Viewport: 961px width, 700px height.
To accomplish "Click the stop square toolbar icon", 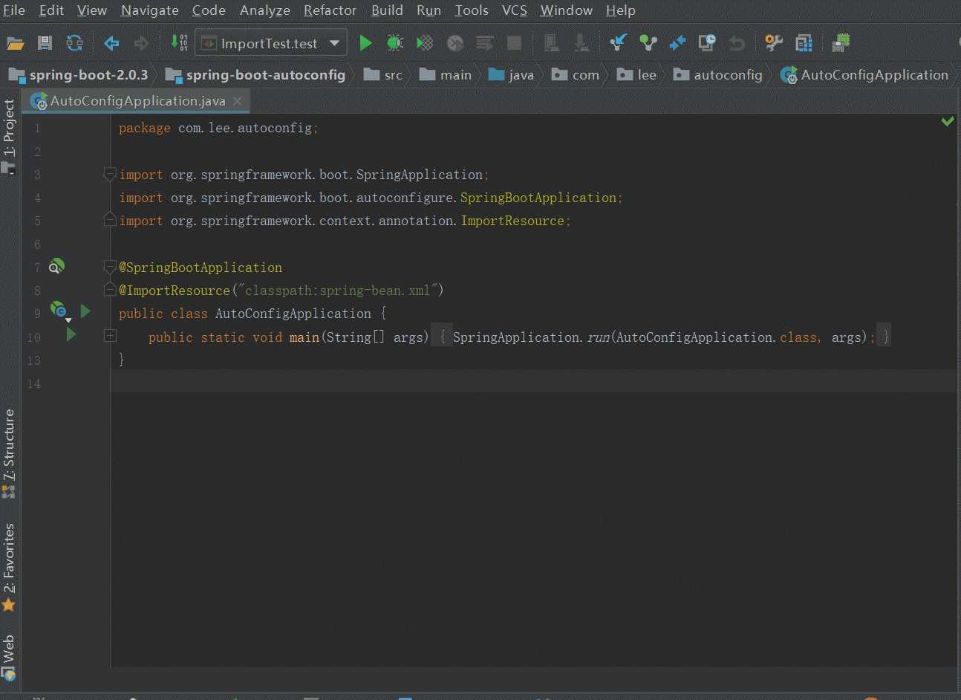I will (514, 43).
